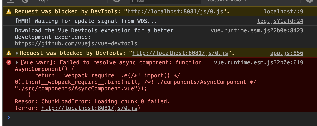Open source link localhost/:9

[x=283, y=11]
